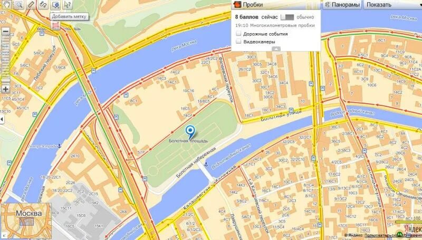Screen dimensions: 422x240
Task: Enable the Видеокамеры checkbox
Action: (x=238, y=42)
